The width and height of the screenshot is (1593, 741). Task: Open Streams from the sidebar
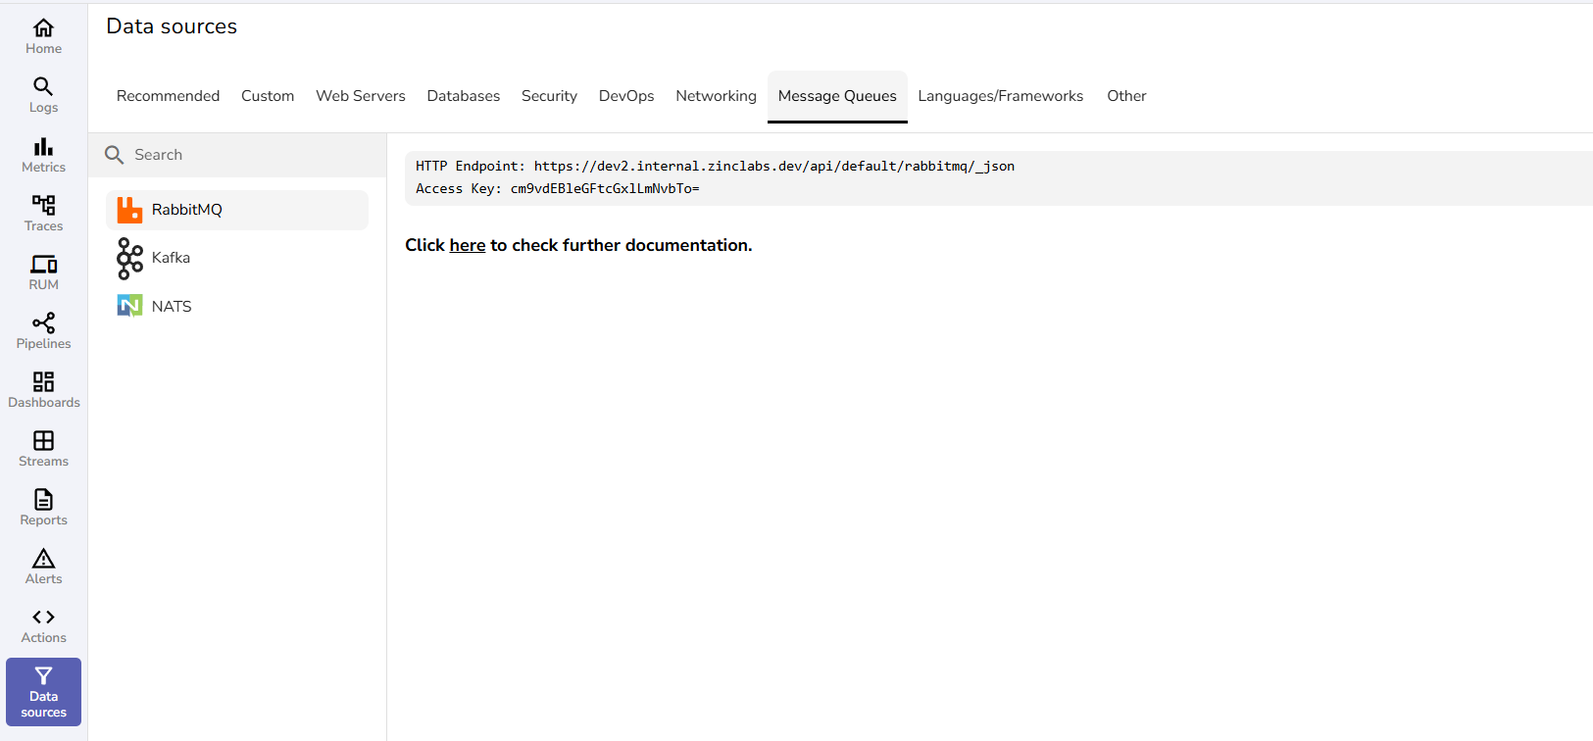[43, 449]
